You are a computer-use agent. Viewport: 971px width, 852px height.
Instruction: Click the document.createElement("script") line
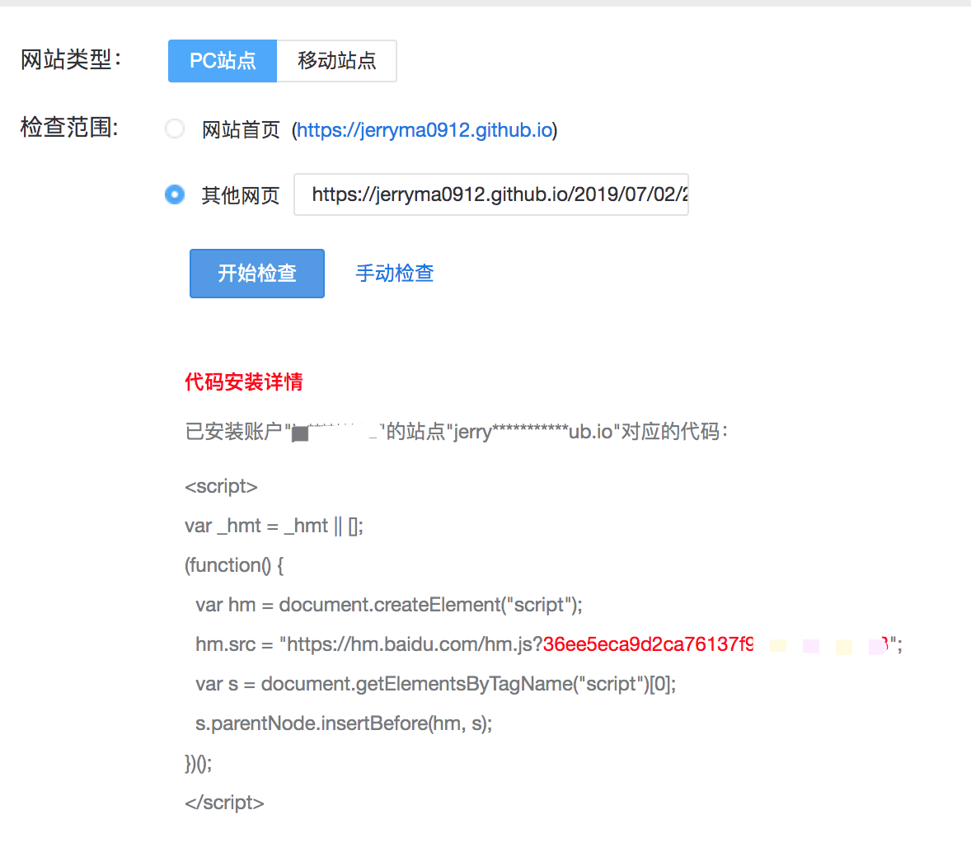tap(389, 604)
